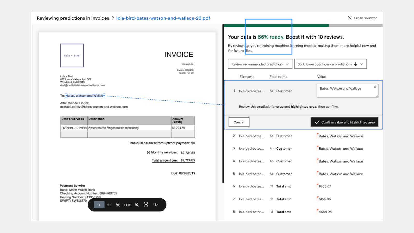414x233 pixels.
Task: Toggle the eye icon to hide highlights
Action: tap(156, 205)
